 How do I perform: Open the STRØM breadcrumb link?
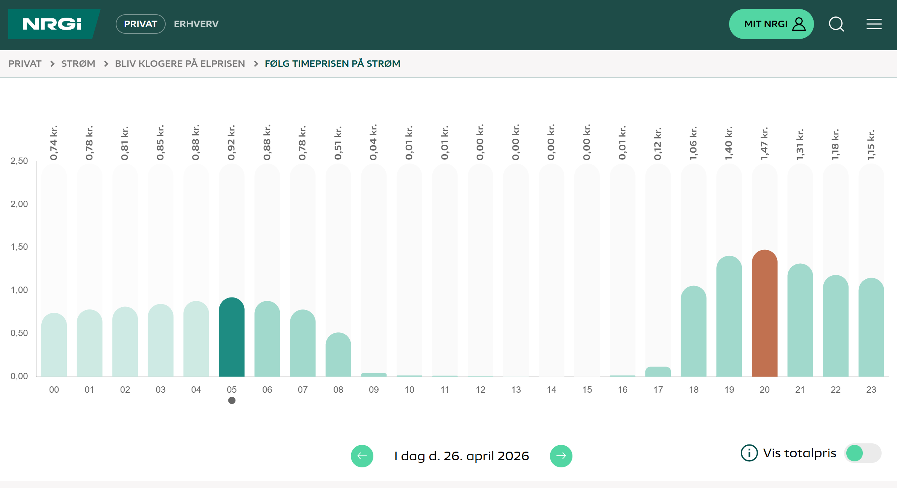click(x=78, y=64)
